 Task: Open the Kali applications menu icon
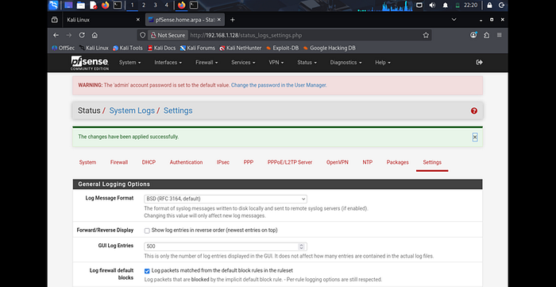[53, 5]
